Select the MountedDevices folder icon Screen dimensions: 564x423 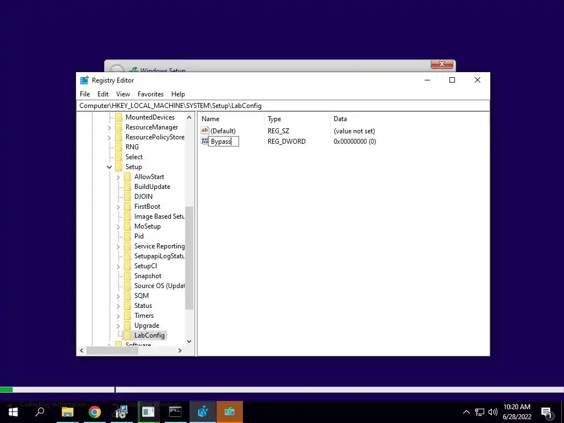coord(119,117)
